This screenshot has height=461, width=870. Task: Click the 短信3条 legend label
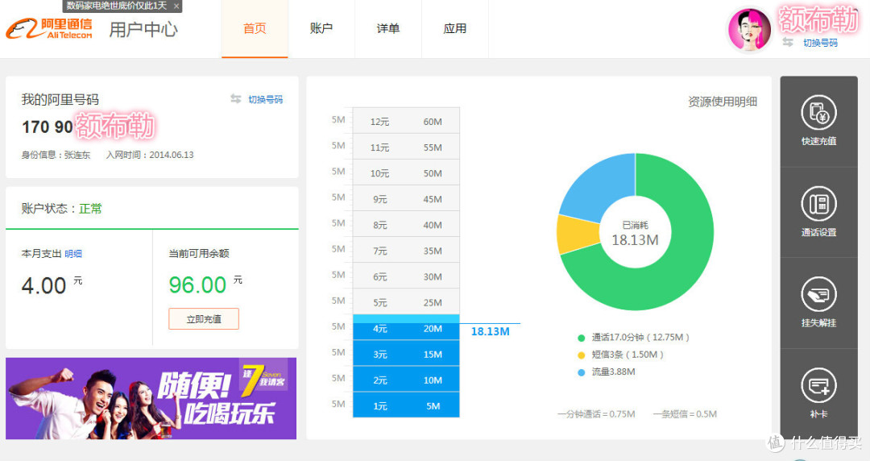click(628, 355)
